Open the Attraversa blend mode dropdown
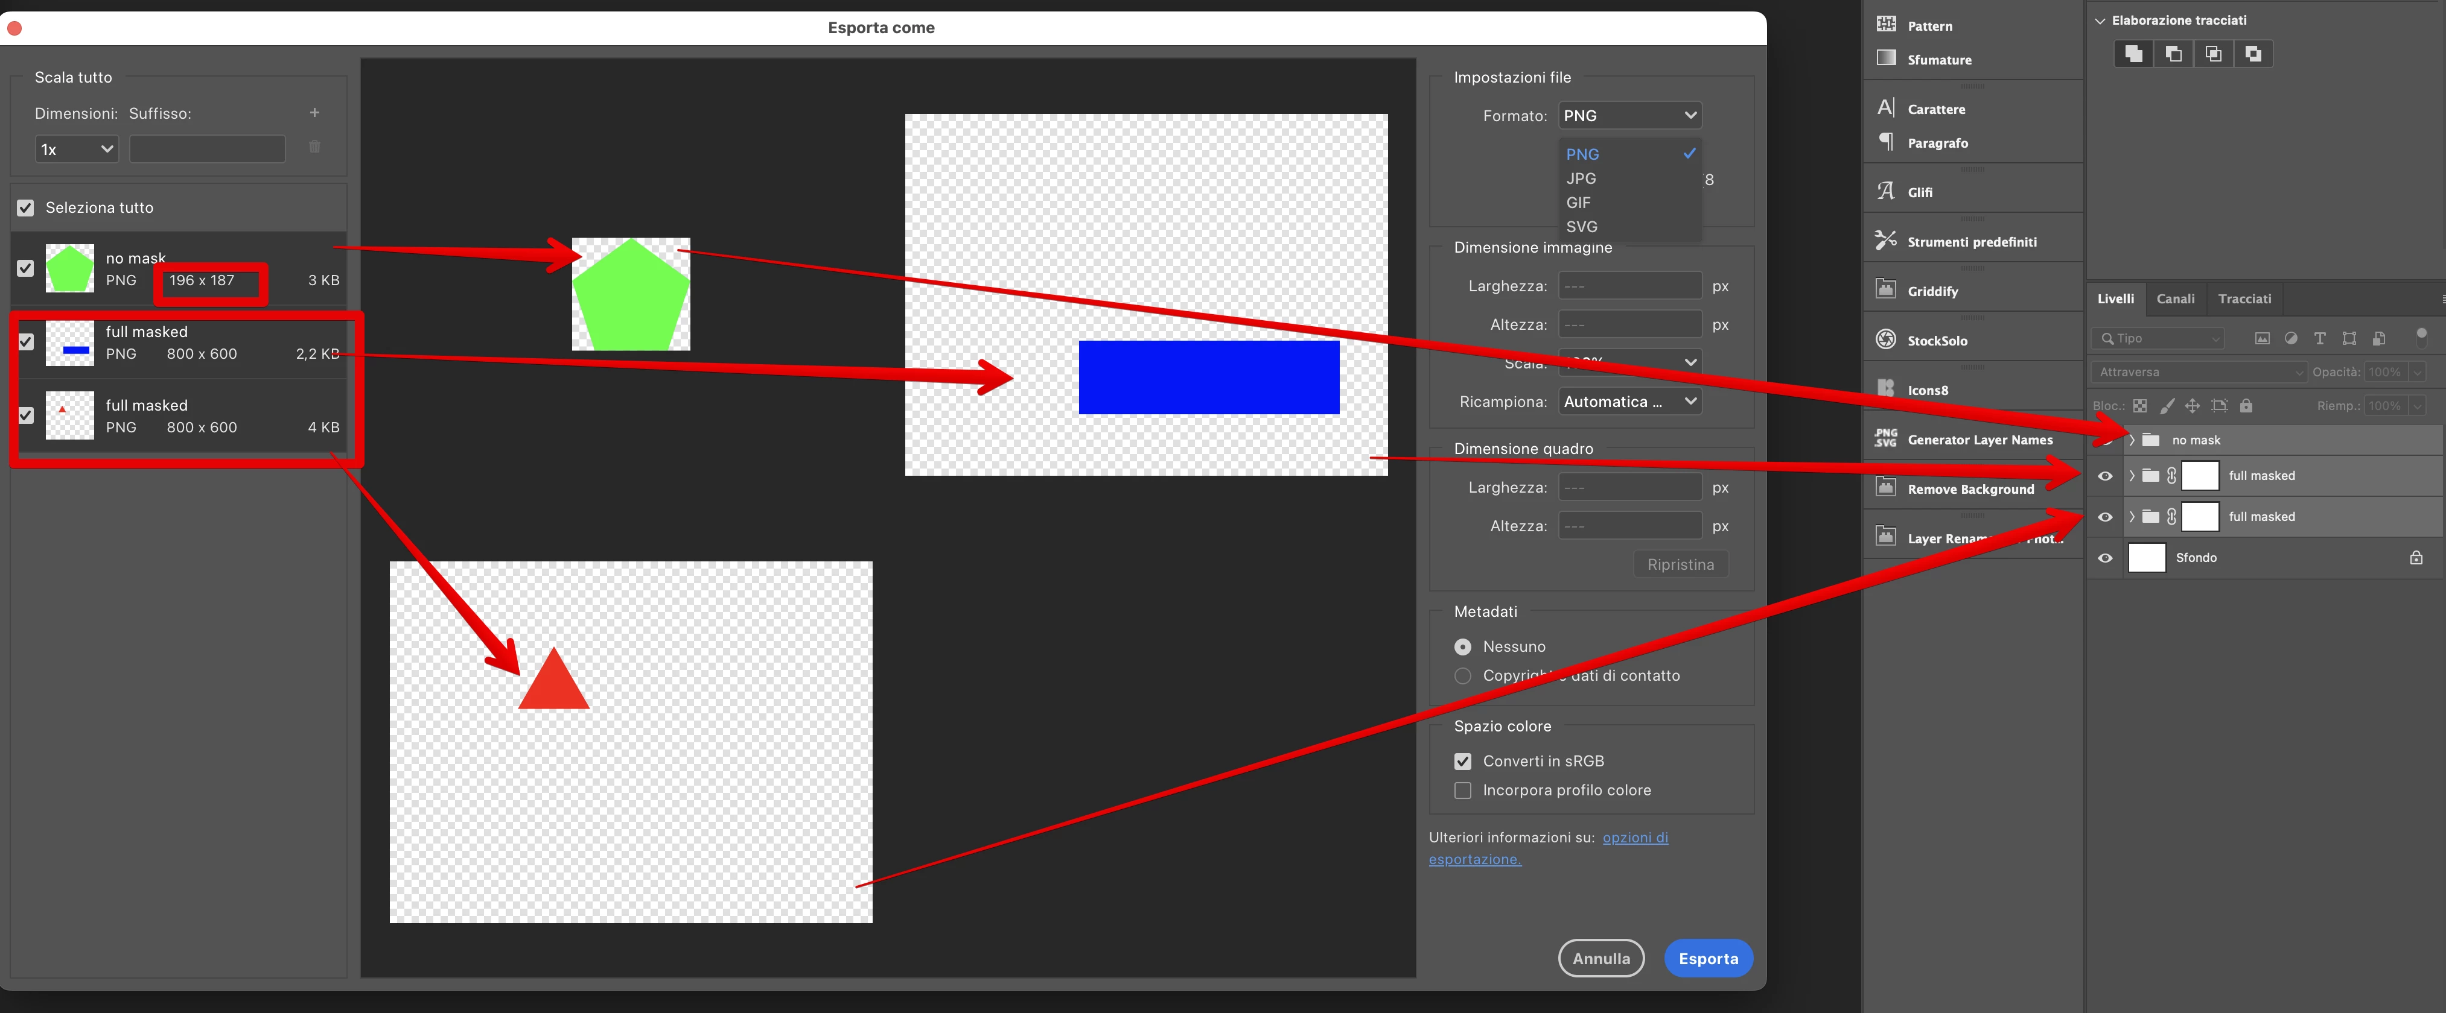 pos(2198,372)
